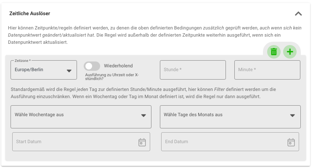The image size is (313, 168).
Task: Click the hint Ausführung zu Uhrzeit oder X-stündlich
Action: click(x=112, y=77)
